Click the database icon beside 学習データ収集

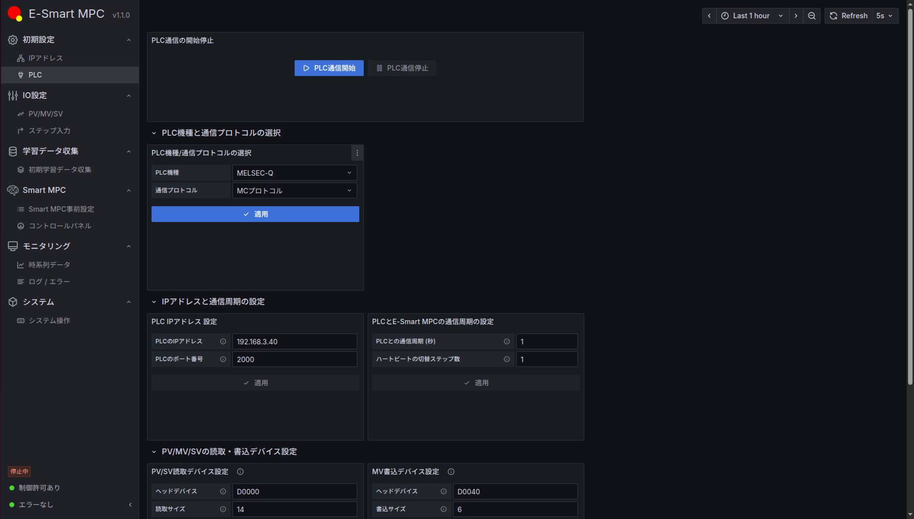coord(13,151)
